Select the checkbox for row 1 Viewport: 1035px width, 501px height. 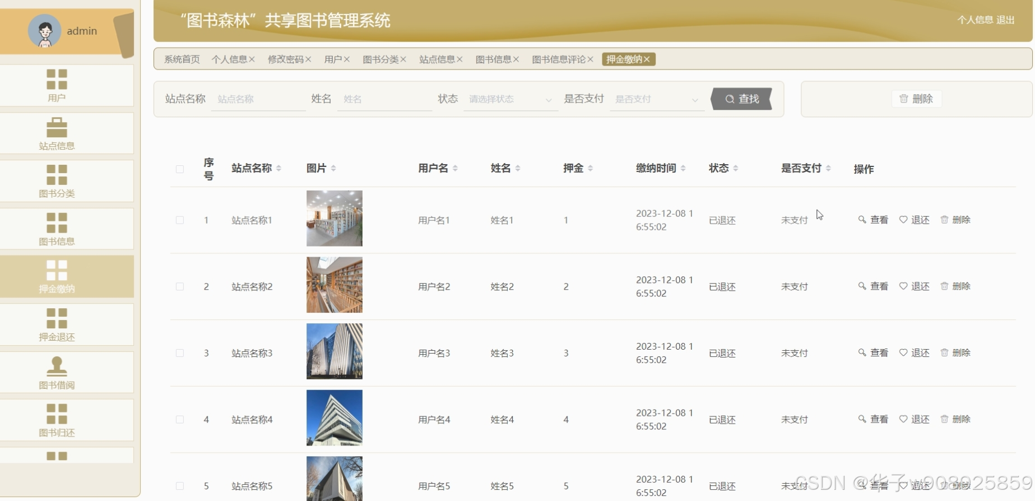click(x=180, y=220)
